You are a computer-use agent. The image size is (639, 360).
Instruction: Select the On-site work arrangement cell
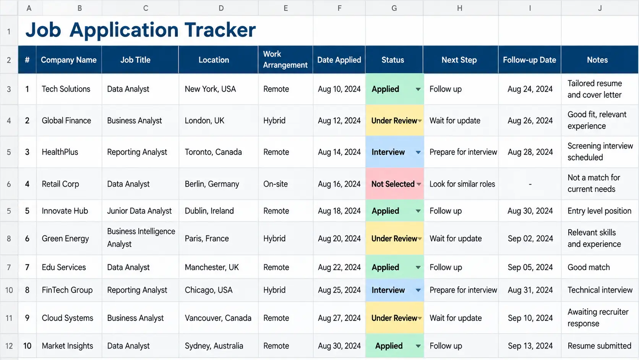point(285,184)
